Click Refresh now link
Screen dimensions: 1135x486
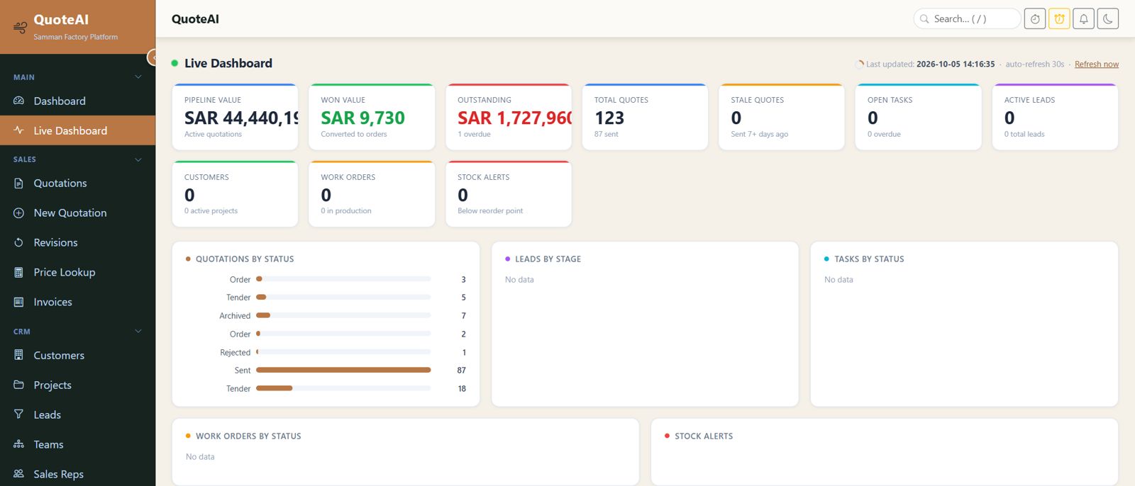pos(1097,64)
